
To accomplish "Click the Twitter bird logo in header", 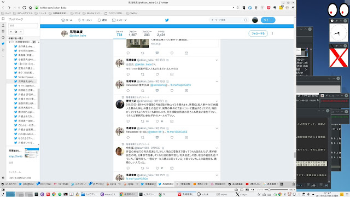I will pos(167,20).
